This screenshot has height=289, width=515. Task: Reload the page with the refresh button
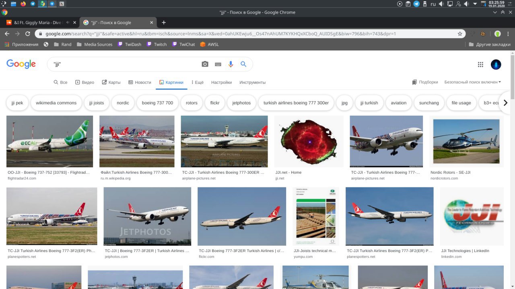click(28, 34)
